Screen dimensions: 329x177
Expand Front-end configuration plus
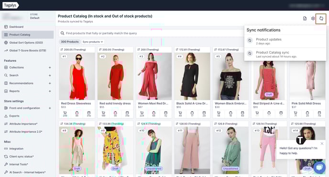(x=50, y=108)
